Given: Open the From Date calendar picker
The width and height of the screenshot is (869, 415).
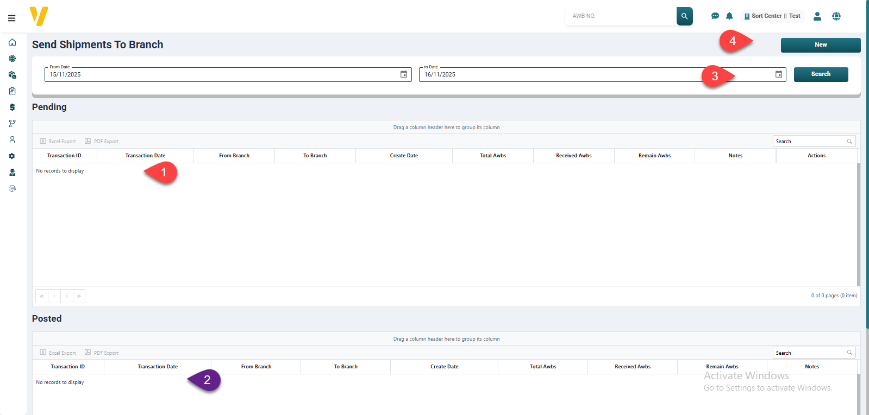Looking at the screenshot, I should pyautogui.click(x=404, y=74).
